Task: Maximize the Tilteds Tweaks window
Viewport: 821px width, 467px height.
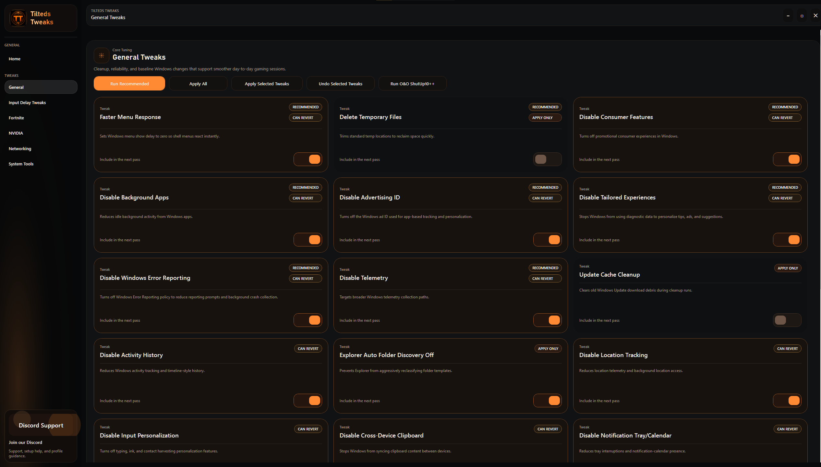Action: pyautogui.click(x=802, y=16)
